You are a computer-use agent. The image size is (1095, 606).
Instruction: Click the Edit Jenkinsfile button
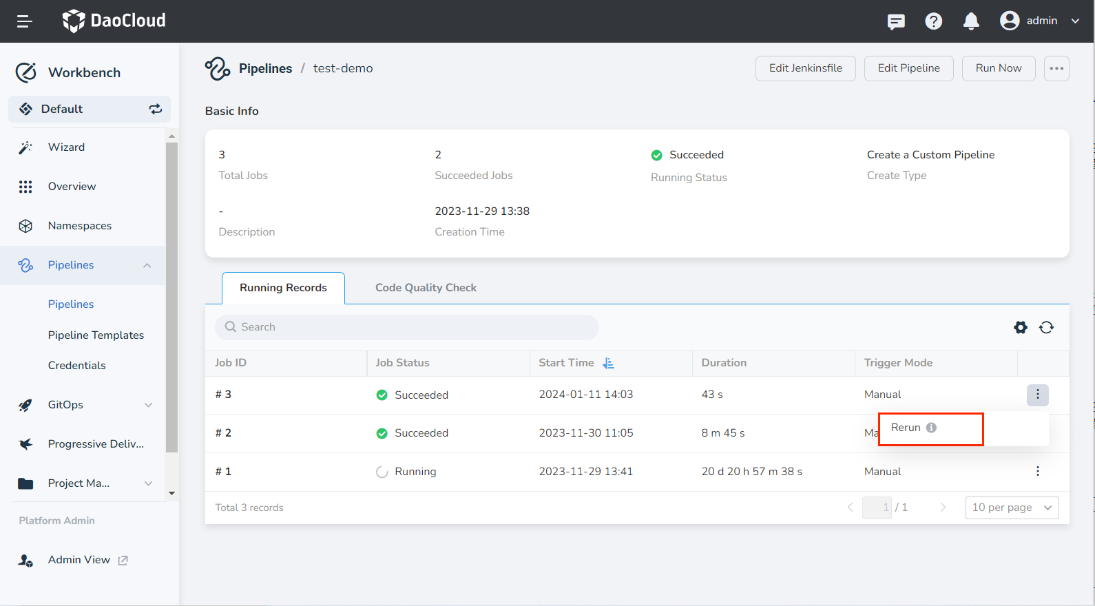[x=805, y=68]
